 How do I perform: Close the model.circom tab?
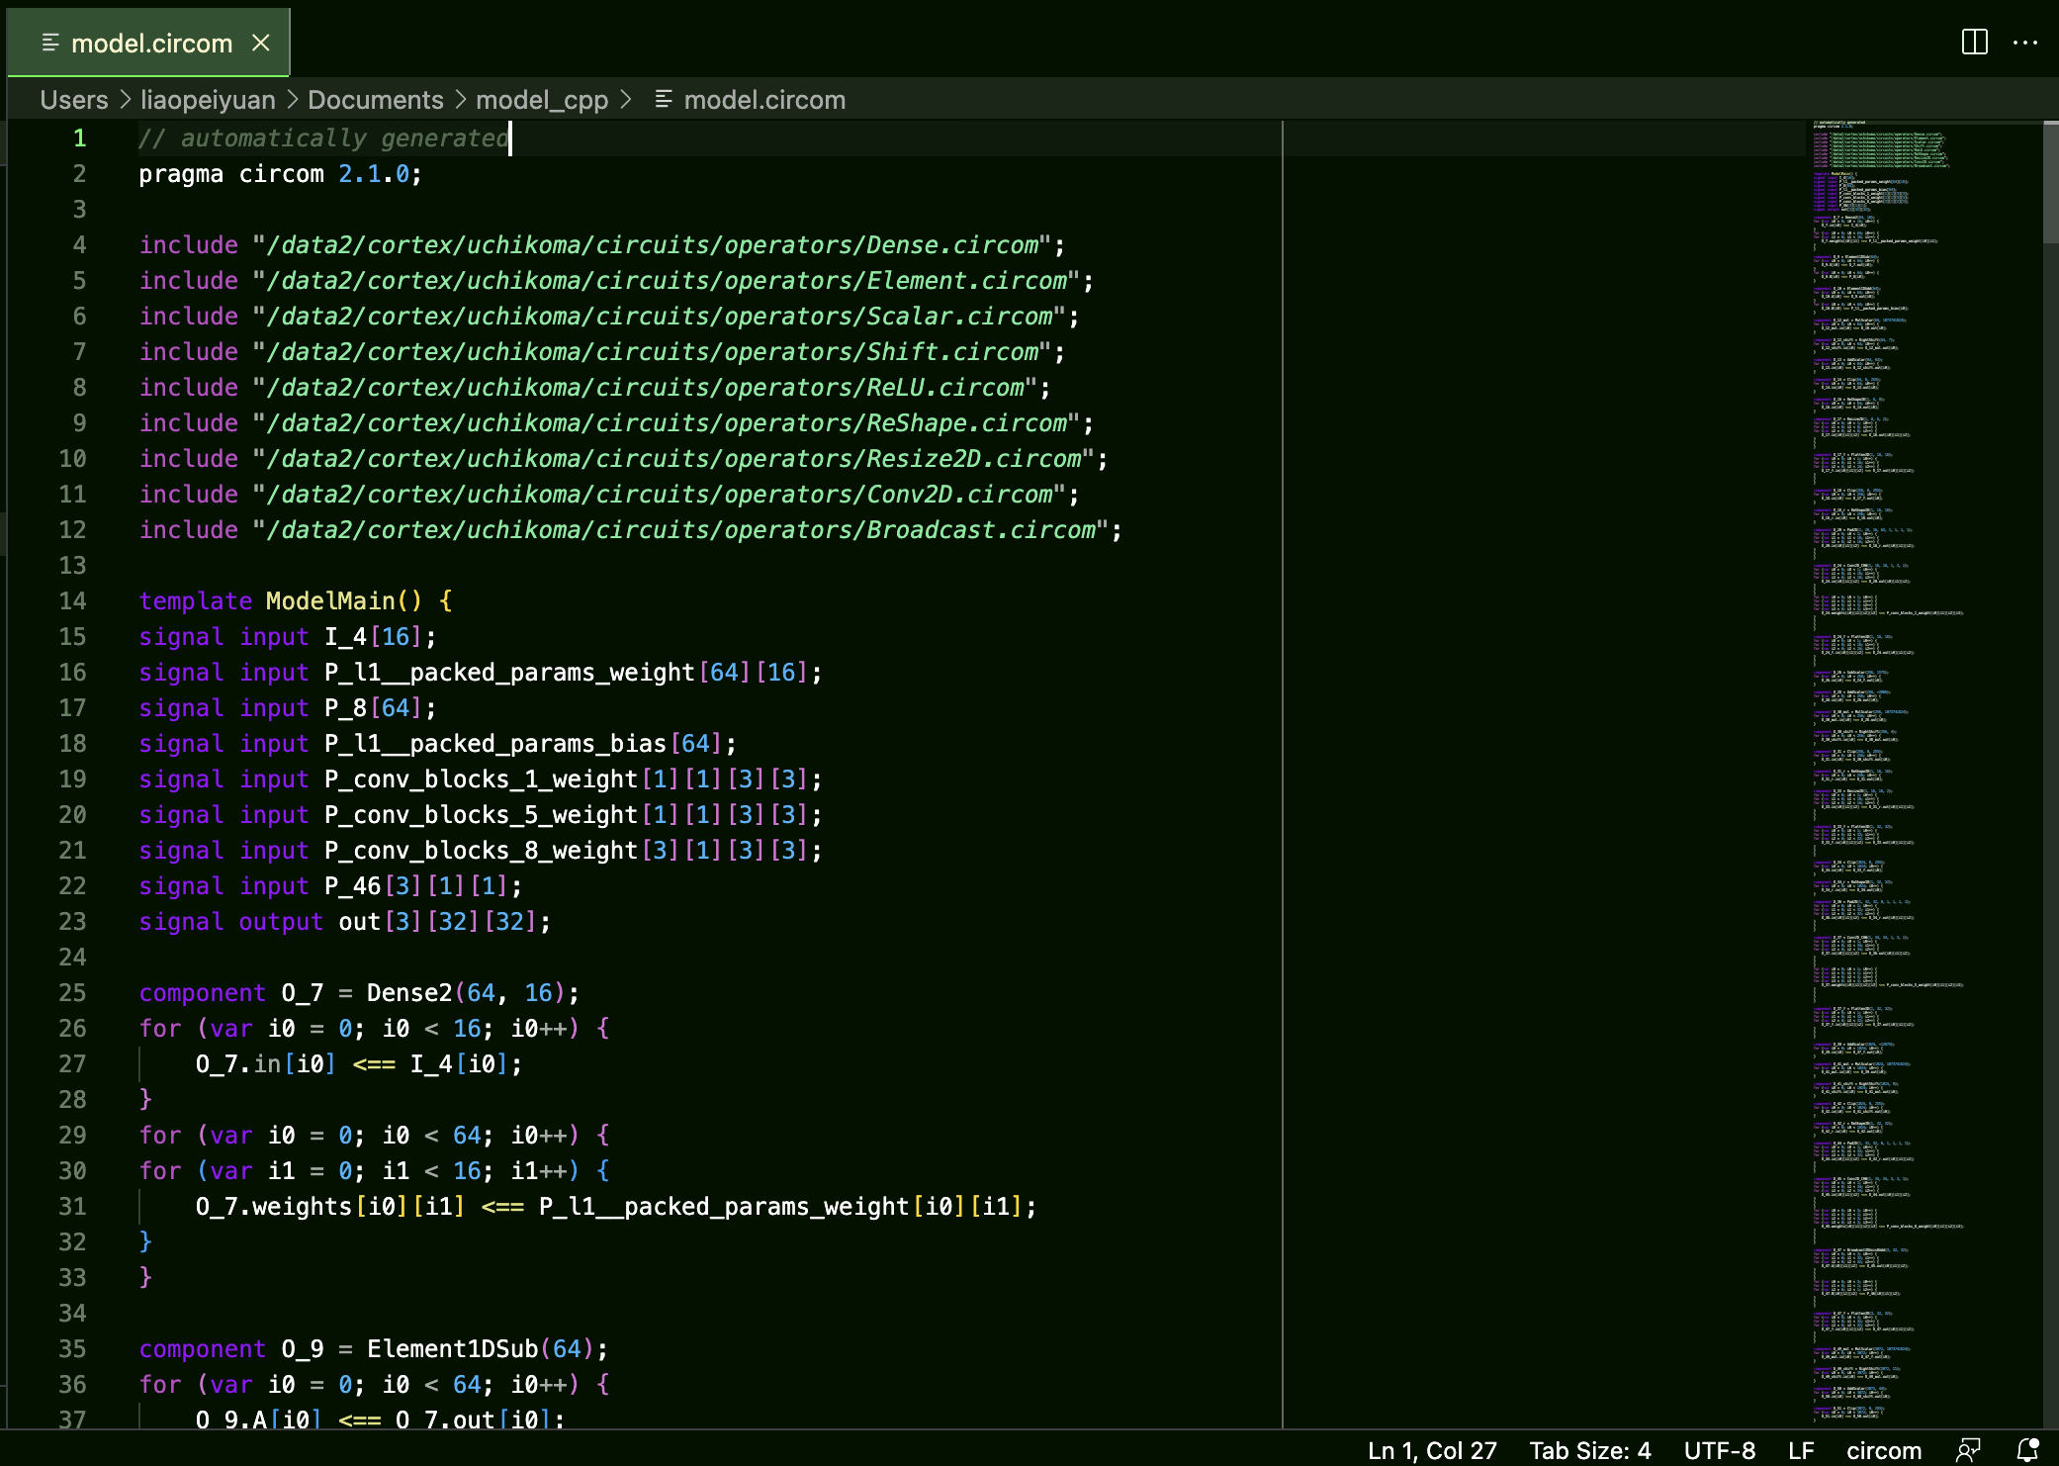click(261, 43)
